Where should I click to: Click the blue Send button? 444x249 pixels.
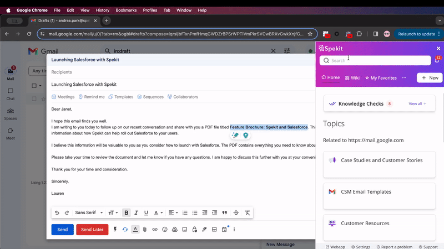[63, 230]
